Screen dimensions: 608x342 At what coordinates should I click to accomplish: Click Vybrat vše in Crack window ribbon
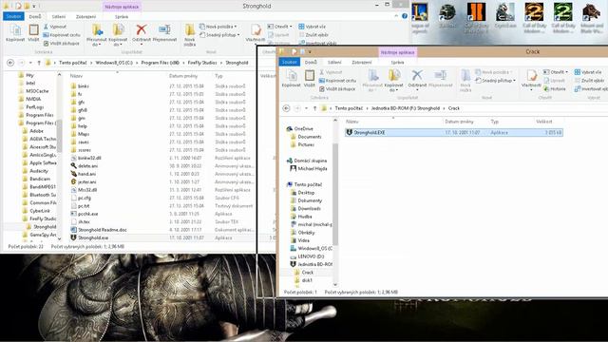588,72
